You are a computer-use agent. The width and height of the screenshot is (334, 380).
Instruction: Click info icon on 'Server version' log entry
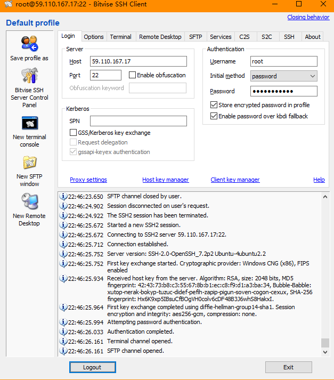63,254
